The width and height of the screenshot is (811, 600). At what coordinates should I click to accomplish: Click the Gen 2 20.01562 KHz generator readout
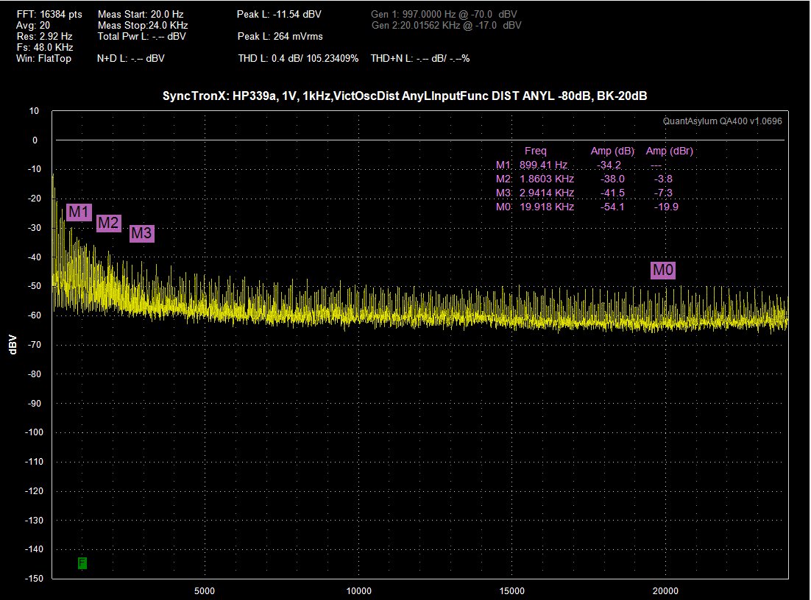coord(447,25)
